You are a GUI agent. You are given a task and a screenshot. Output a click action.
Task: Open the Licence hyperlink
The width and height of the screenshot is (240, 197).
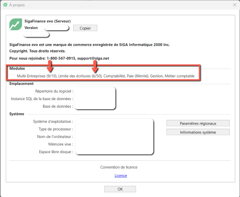coord(121,176)
